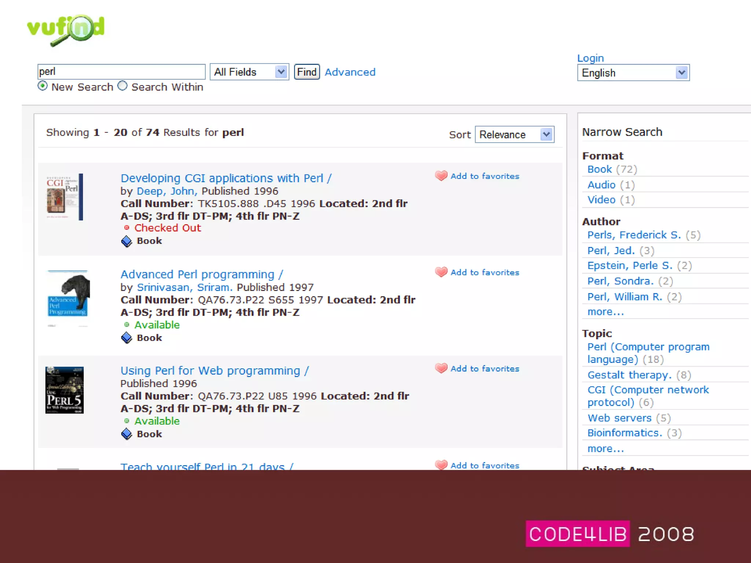The height and width of the screenshot is (563, 751).
Task: Filter by Perl computer program language topic
Action: pos(648,347)
